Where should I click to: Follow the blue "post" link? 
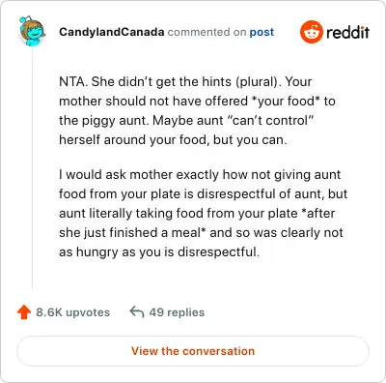(x=262, y=32)
